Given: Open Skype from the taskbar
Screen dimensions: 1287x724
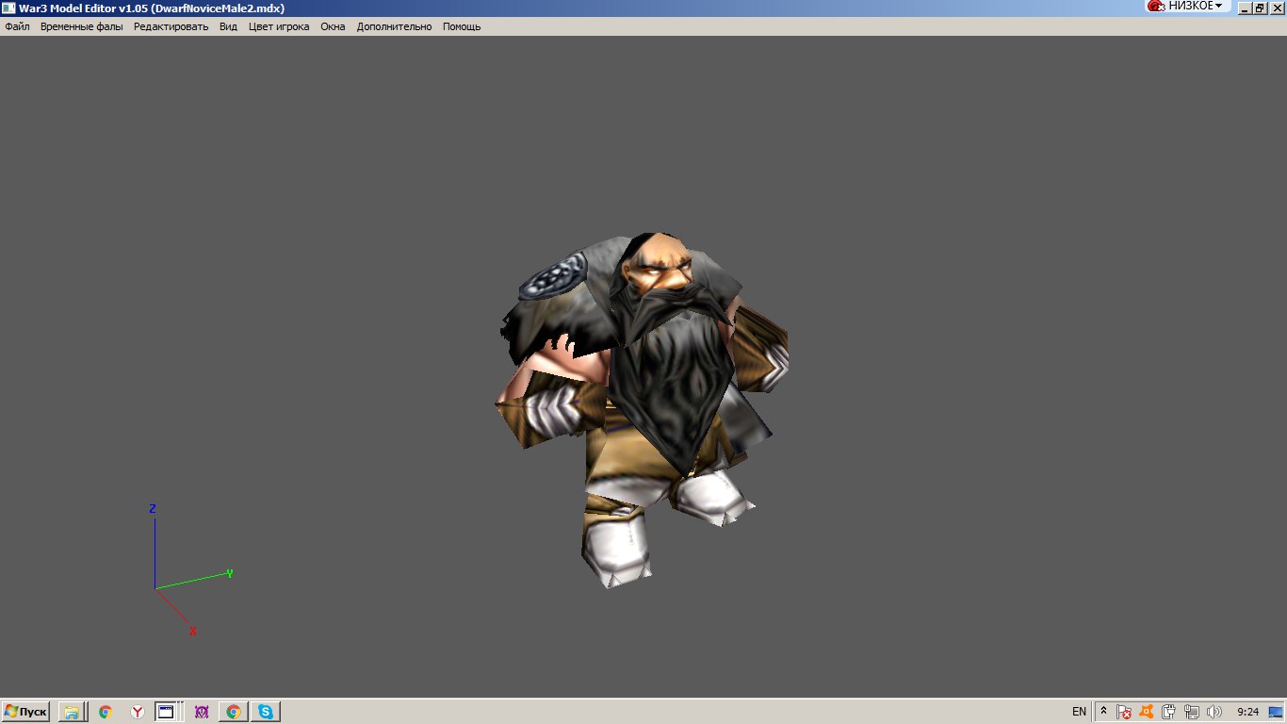Looking at the screenshot, I should click(266, 712).
